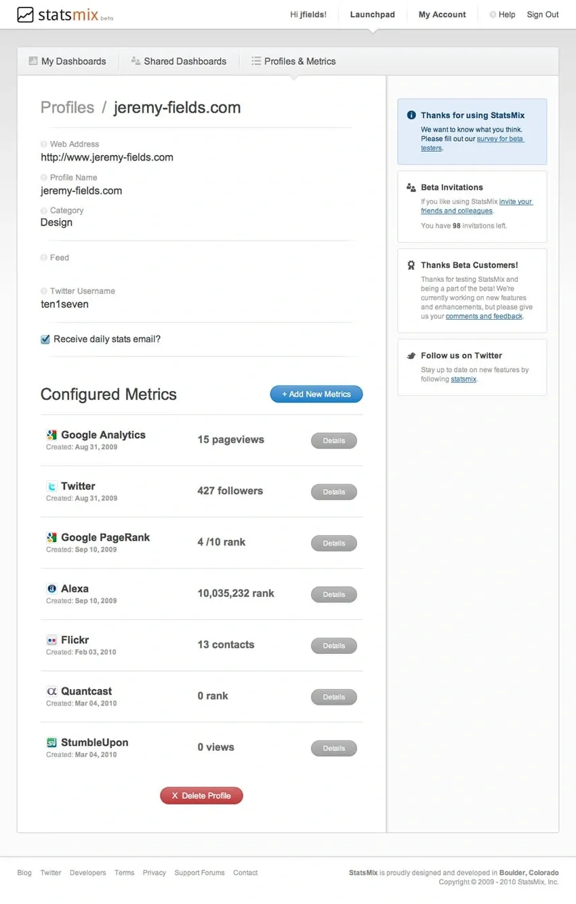Click the StatsMix logo icon
The height and width of the screenshot is (904, 576).
pos(25,14)
